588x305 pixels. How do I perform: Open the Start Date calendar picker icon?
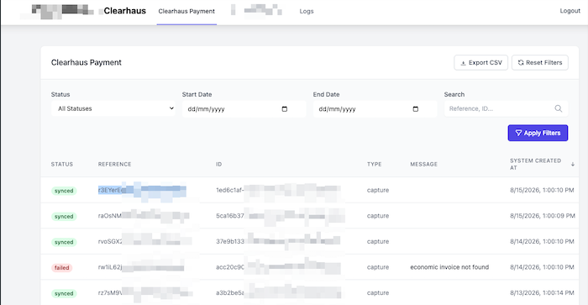(x=285, y=109)
